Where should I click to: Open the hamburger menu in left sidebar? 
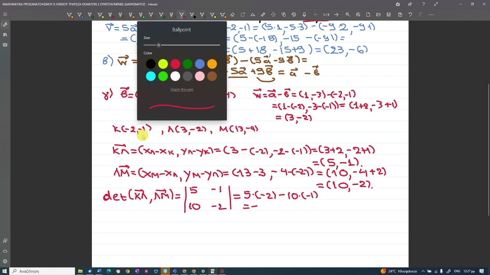(x=5, y=15)
